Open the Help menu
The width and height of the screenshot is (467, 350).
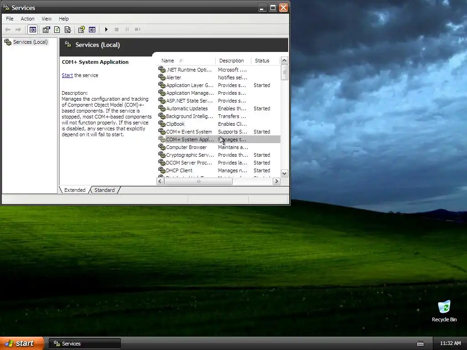coord(63,18)
